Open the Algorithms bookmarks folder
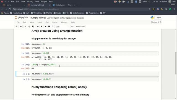177x100 pixels. tap(92, 13)
